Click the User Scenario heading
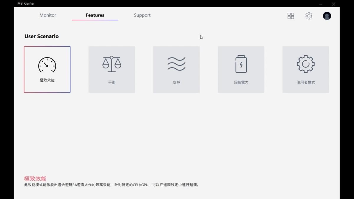Image resolution: width=354 pixels, height=199 pixels. click(42, 36)
